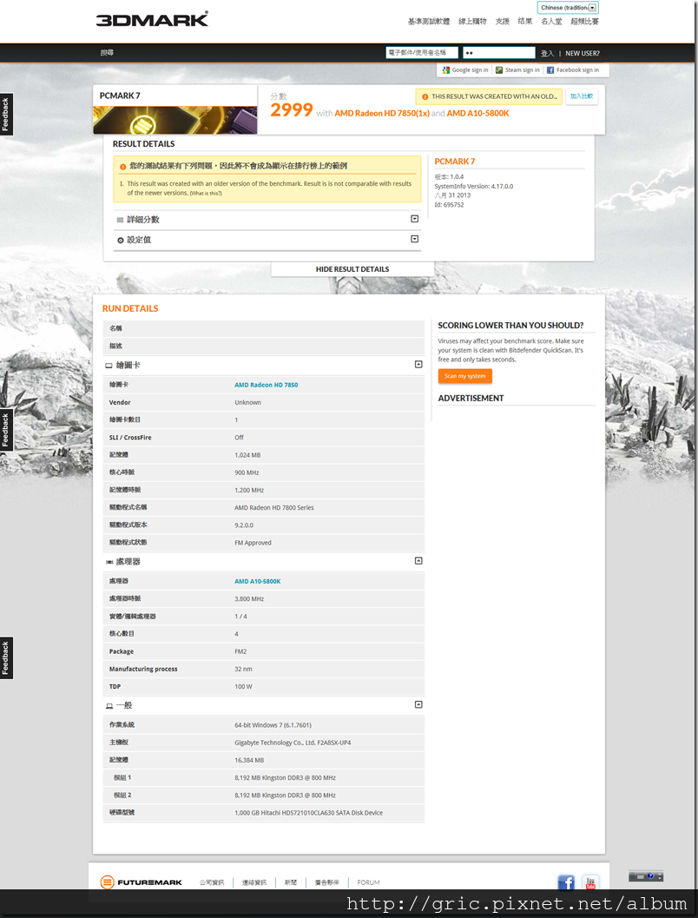This screenshot has height=918, width=698.
Task: Open the 連絡資訊 footer link
Action: (254, 883)
